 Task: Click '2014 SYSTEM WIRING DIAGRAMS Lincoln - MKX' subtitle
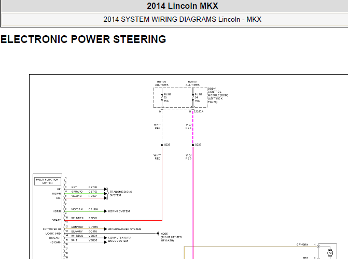click(182, 19)
